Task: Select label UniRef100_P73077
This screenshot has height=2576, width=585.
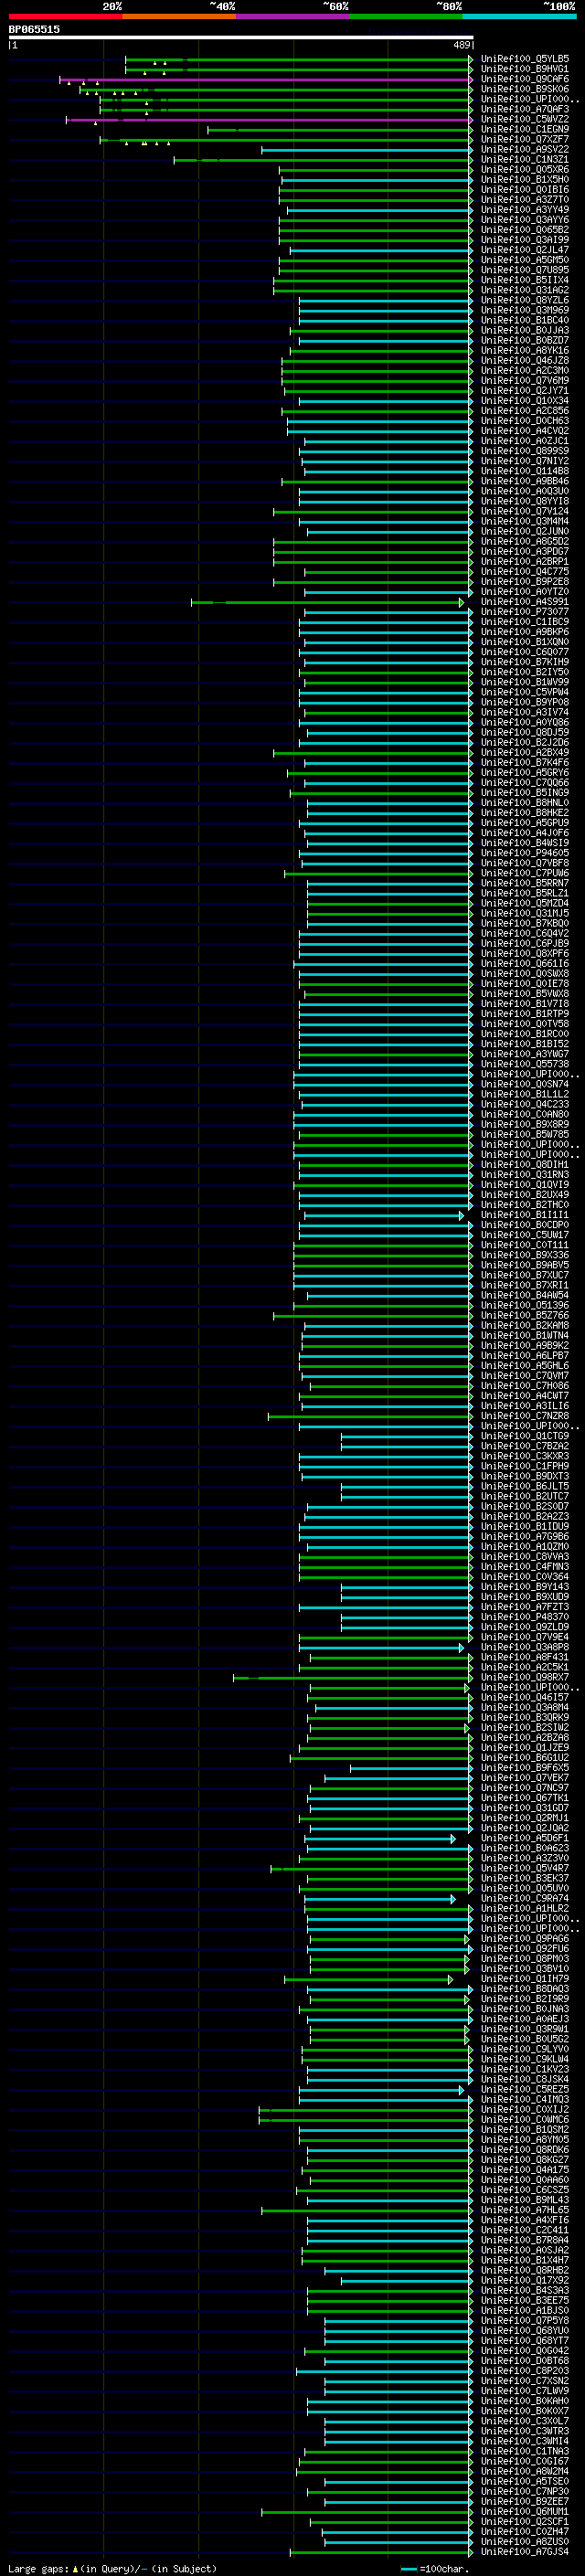Action: coord(525,612)
